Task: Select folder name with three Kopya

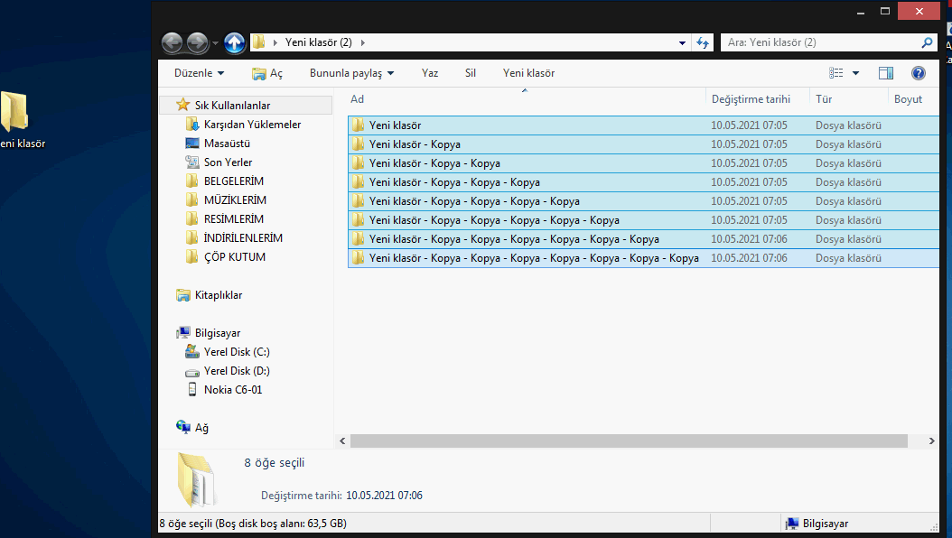Action: (x=454, y=182)
